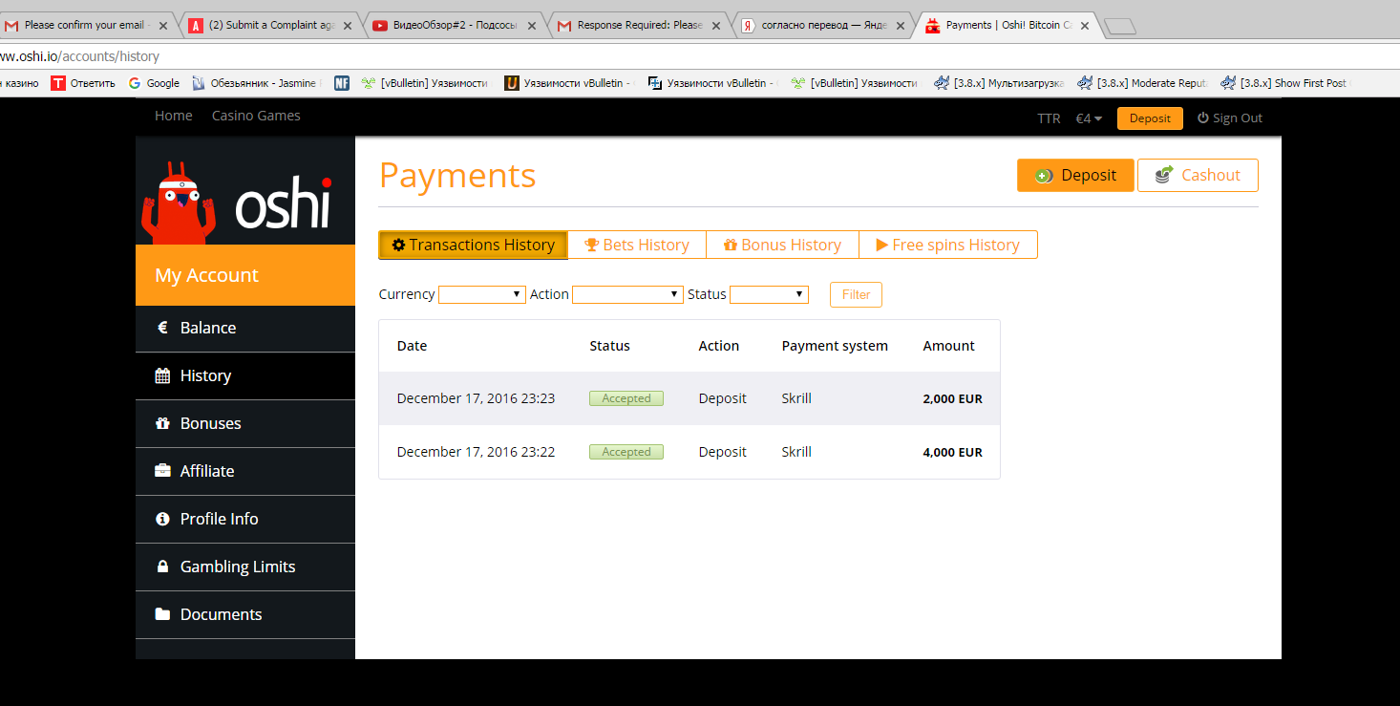Switch to Please confirm your email tab

(89, 25)
